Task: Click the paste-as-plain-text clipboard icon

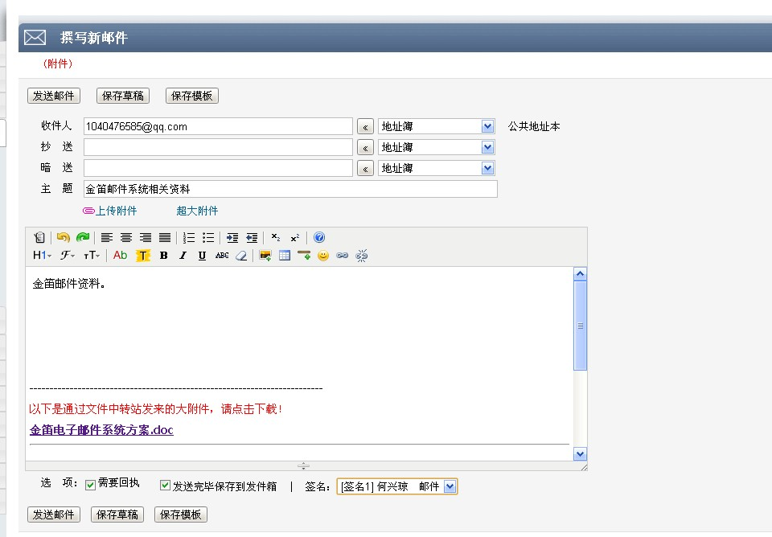Action: 39,238
